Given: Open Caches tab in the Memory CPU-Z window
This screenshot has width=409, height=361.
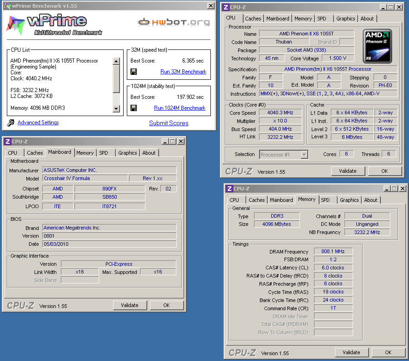Looking at the screenshot, I should coord(256,200).
